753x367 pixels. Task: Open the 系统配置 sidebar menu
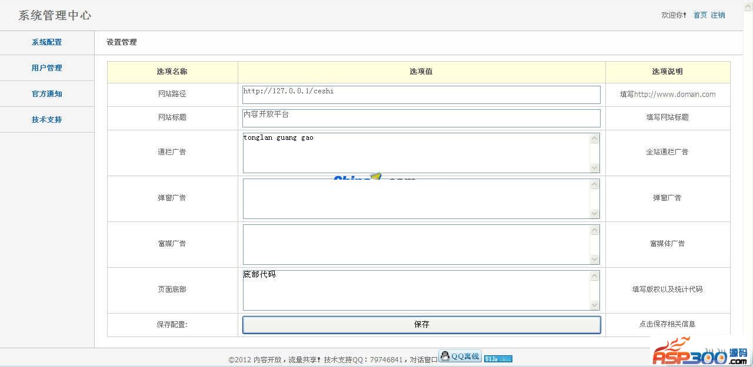point(46,42)
